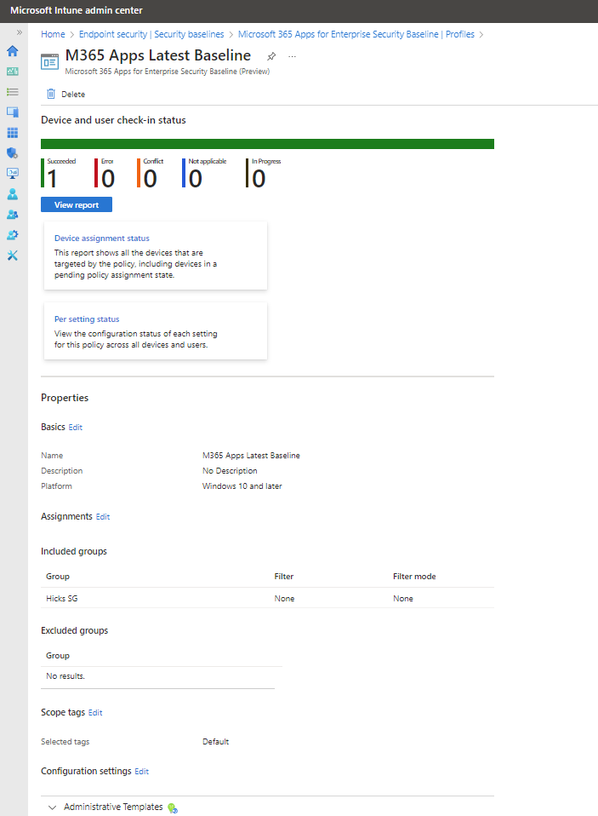The image size is (598, 816).
Task: Open Endpoint security | Security baselines breadcrumb
Action: (151, 34)
